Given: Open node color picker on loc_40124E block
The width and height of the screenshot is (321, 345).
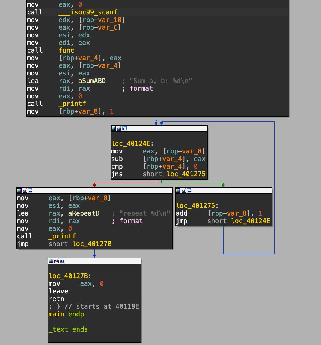Looking at the screenshot, I should (114, 128).
